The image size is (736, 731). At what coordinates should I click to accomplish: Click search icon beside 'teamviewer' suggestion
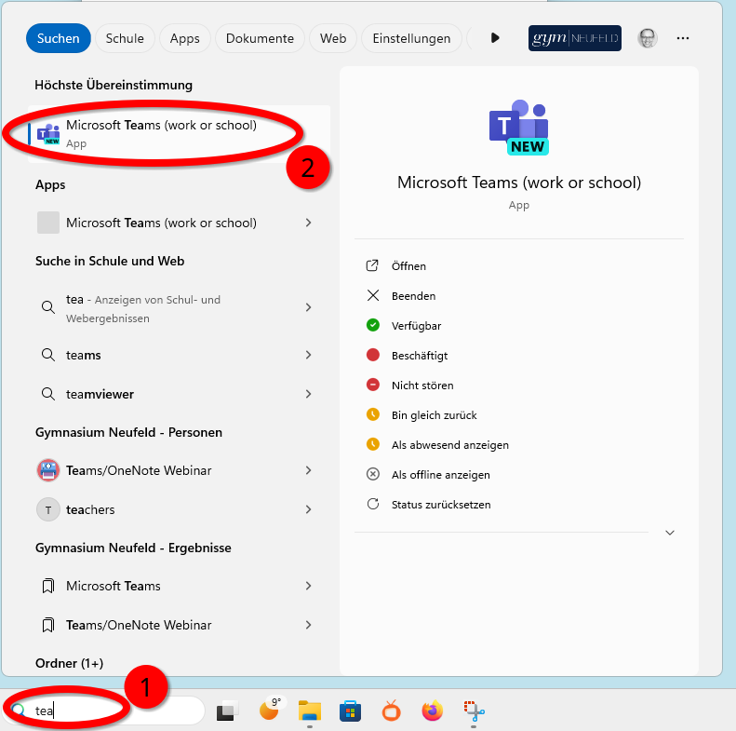(x=47, y=394)
